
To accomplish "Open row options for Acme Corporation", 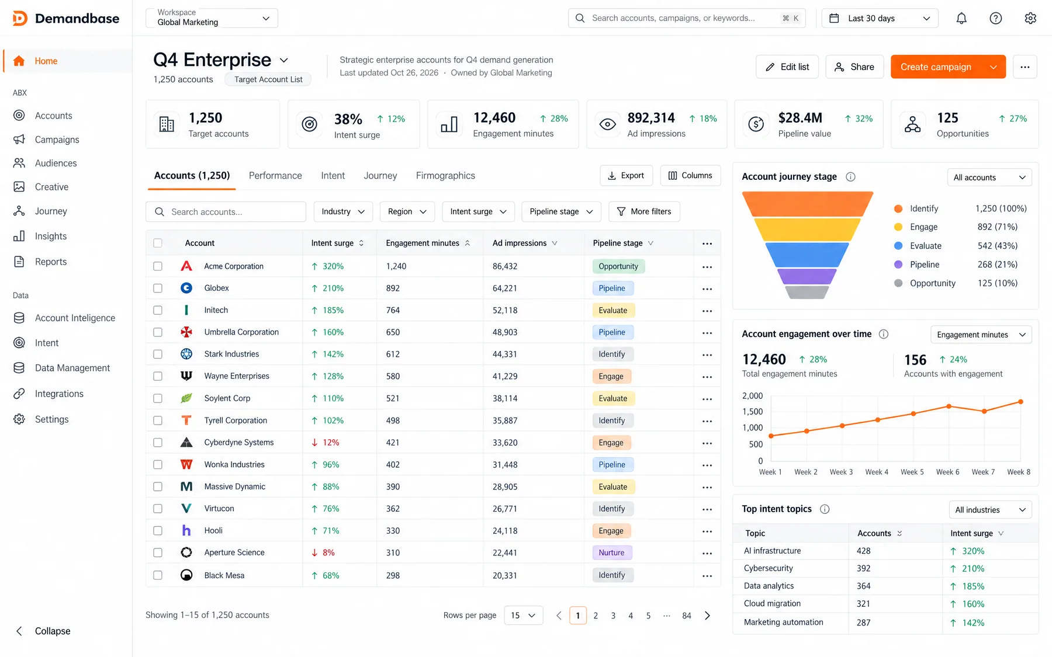I will 707,267.
